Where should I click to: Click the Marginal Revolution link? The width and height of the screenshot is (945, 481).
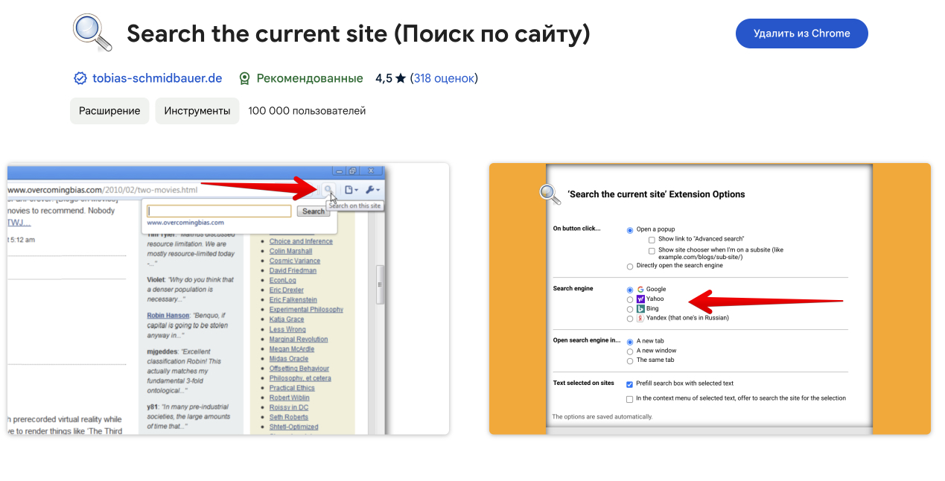point(299,340)
